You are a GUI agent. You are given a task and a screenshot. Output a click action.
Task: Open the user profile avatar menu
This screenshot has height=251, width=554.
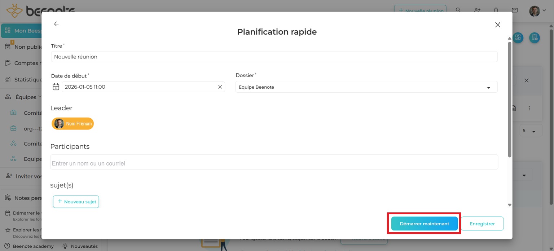(537, 11)
